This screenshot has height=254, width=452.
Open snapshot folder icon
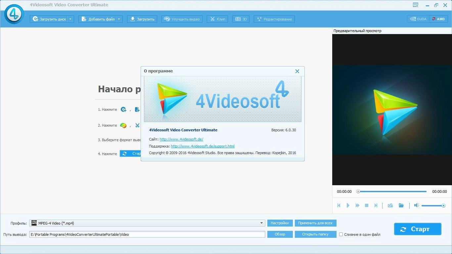401,205
